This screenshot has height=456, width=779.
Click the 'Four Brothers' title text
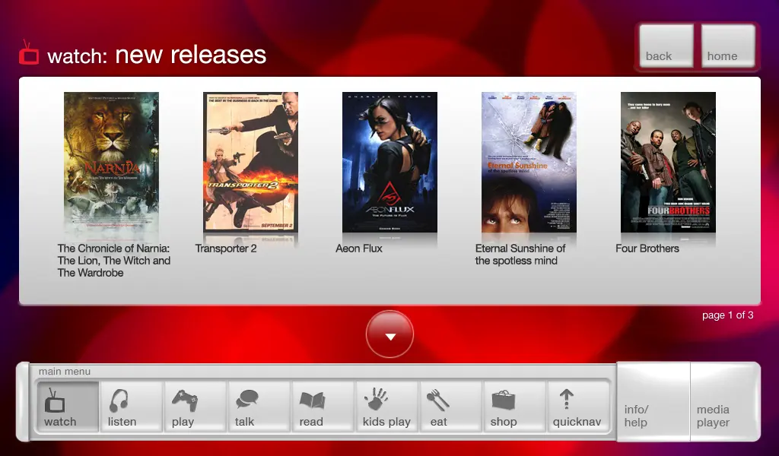click(x=647, y=249)
